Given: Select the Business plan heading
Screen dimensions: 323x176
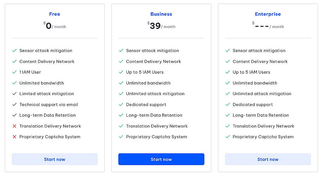Looking at the screenshot, I should (x=161, y=14).
